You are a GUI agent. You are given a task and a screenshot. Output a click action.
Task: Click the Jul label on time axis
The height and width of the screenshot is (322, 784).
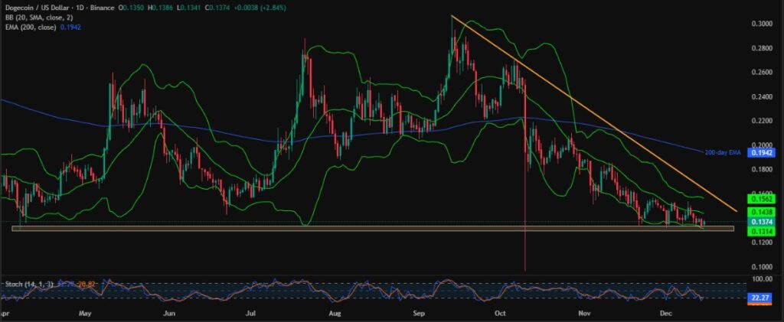[x=251, y=315]
